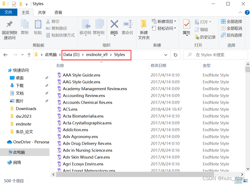Click 此电脑 in the address path
250x184 pixels.
click(51, 54)
